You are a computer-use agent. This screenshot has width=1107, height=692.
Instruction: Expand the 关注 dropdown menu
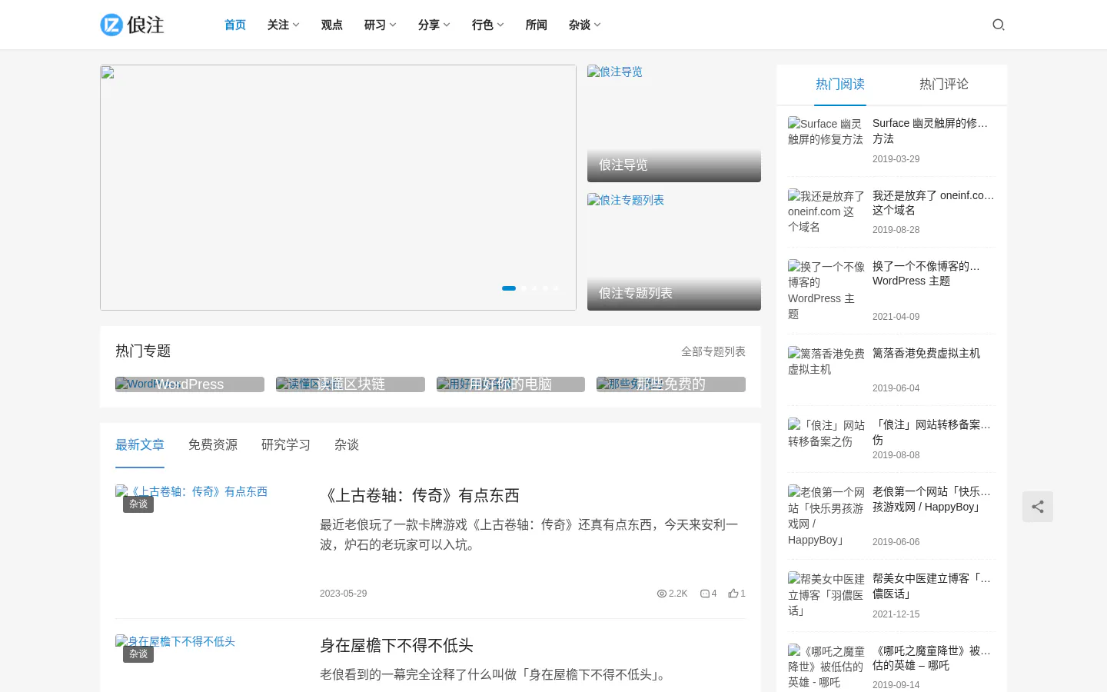(x=283, y=25)
